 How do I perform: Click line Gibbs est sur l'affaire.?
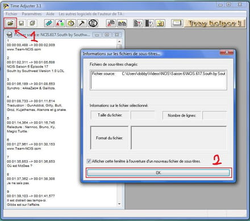pos(23,205)
